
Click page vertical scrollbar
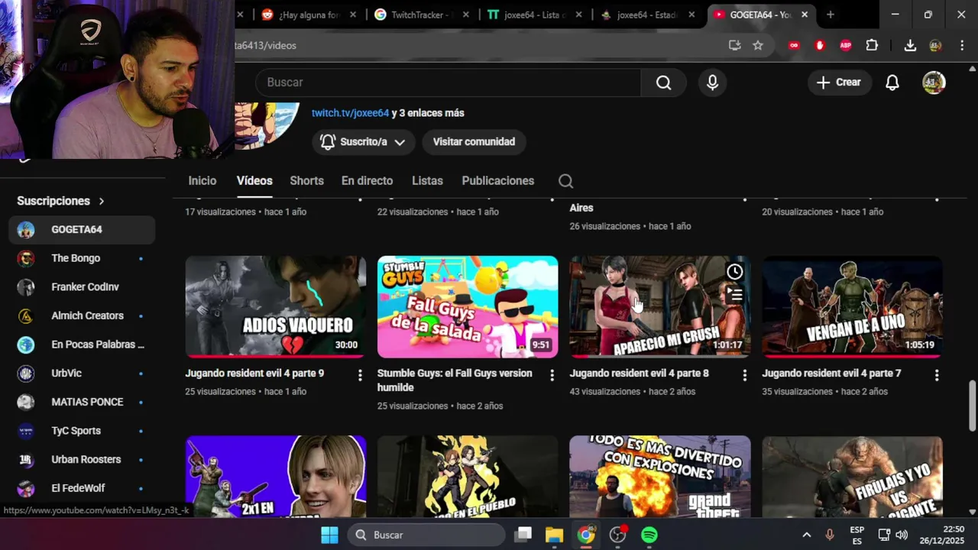click(x=972, y=405)
